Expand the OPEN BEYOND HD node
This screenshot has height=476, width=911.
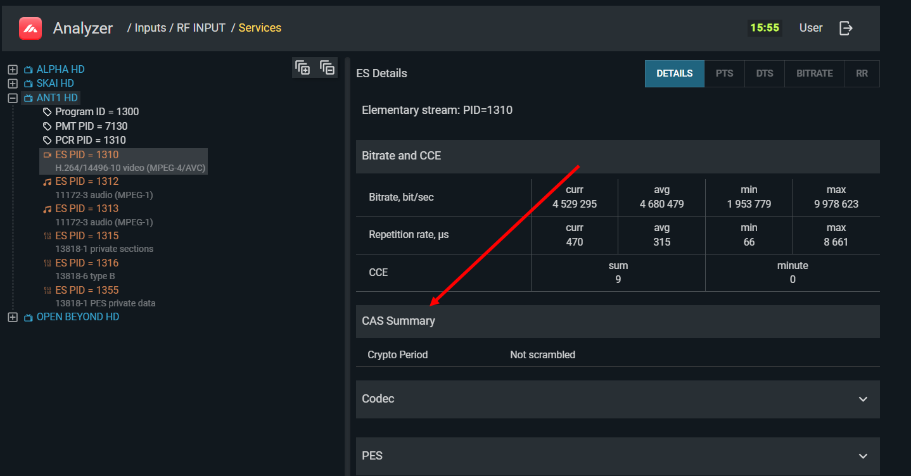pyautogui.click(x=12, y=317)
